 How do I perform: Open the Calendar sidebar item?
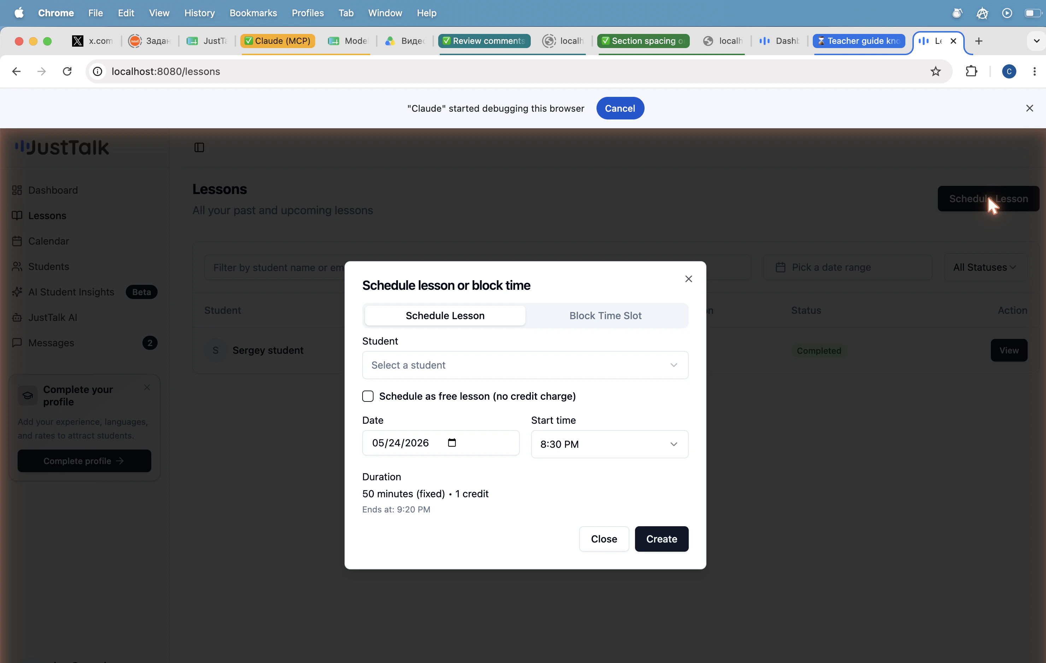48,241
